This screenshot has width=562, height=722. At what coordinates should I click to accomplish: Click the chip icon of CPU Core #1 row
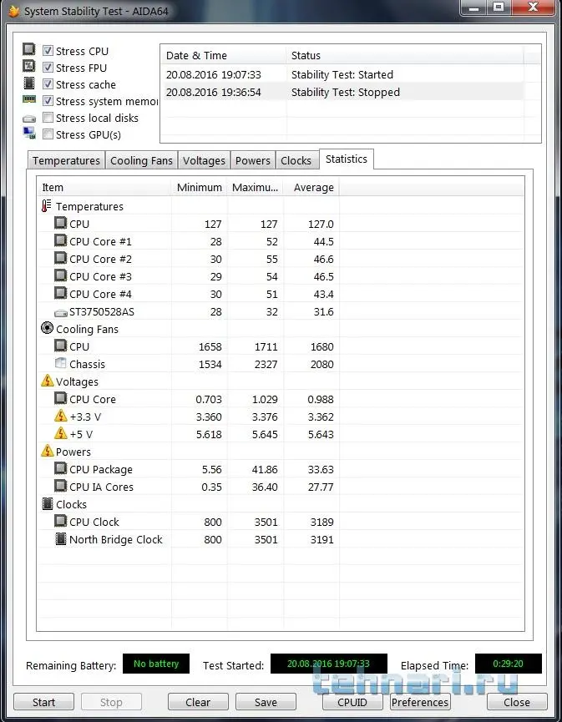tap(60, 240)
